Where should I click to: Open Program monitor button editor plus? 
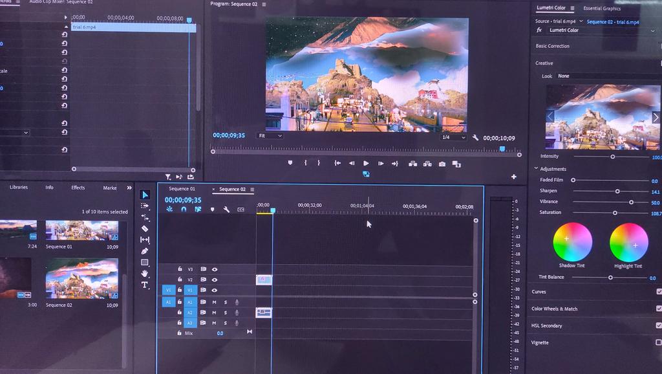(x=514, y=177)
